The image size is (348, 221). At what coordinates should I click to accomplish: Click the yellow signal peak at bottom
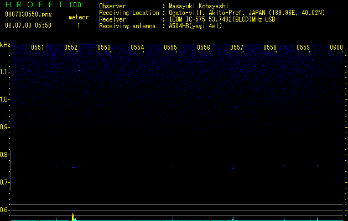click(x=73, y=217)
